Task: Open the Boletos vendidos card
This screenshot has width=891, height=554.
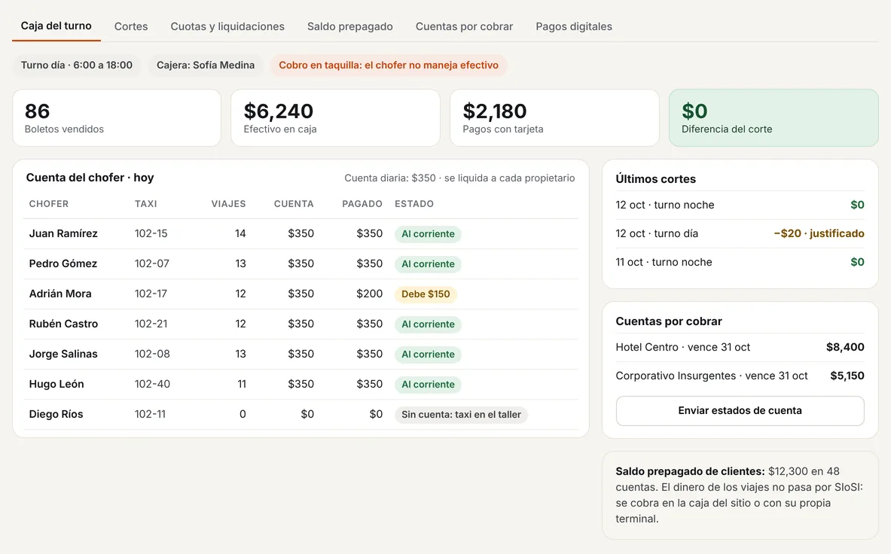Action: (x=117, y=118)
